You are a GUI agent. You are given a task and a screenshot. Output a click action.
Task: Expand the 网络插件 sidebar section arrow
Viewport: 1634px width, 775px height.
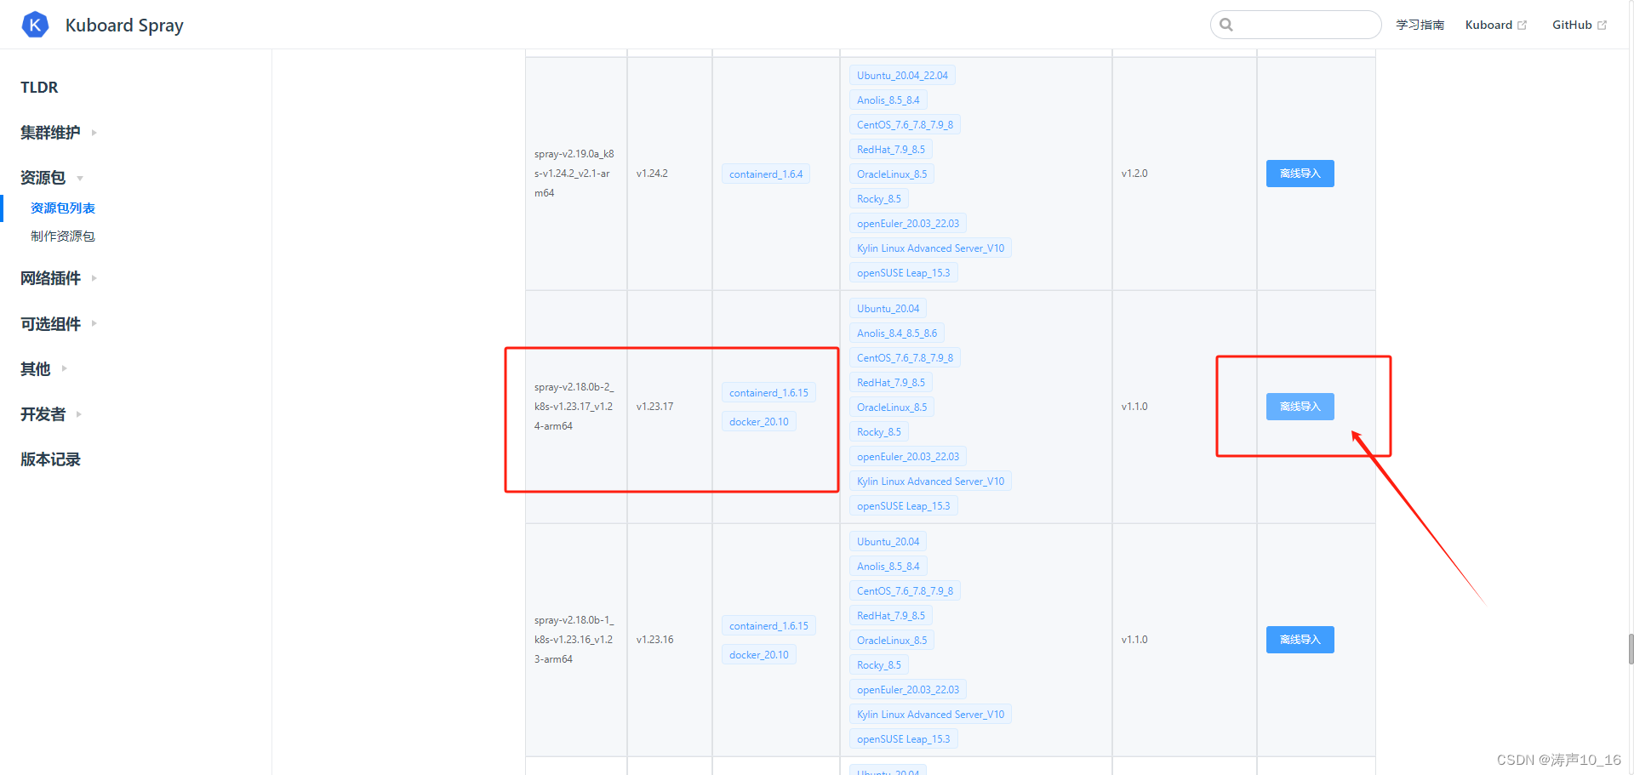(94, 278)
